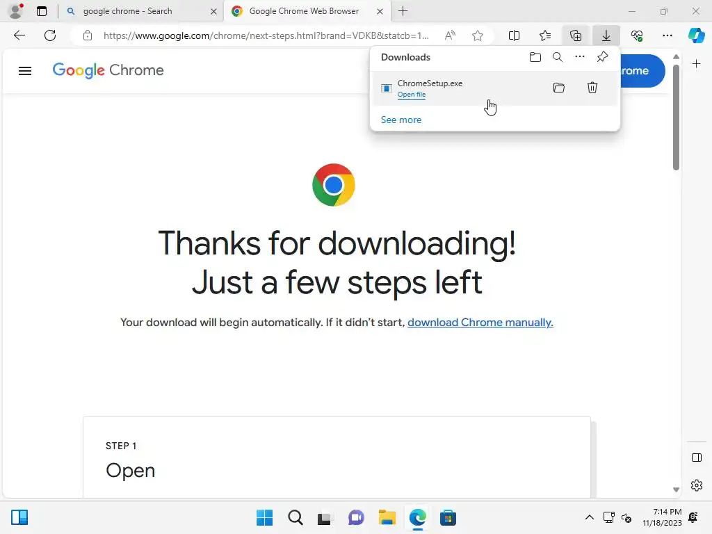The image size is (712, 534).
Task: Open the Windows Start menu
Action: [x=264, y=517]
